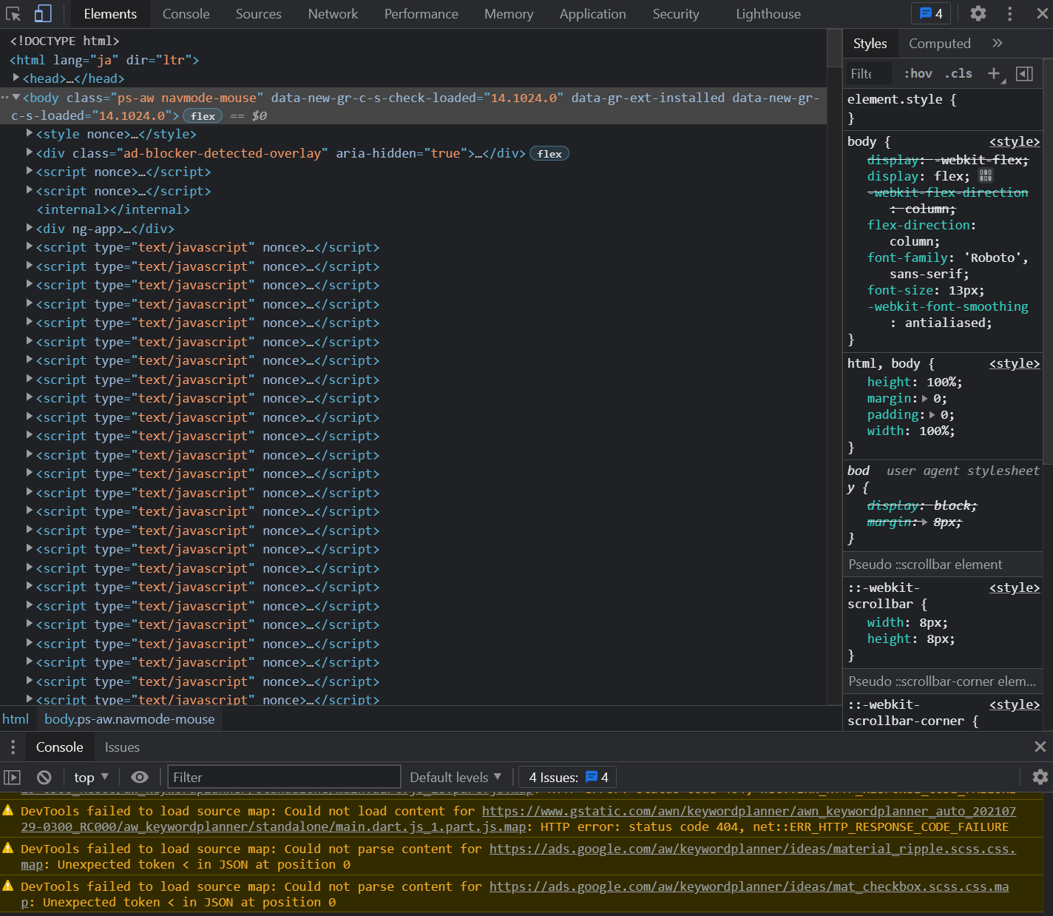The image size is (1053, 916).
Task: Expand the div ng-app node
Action: [30, 228]
